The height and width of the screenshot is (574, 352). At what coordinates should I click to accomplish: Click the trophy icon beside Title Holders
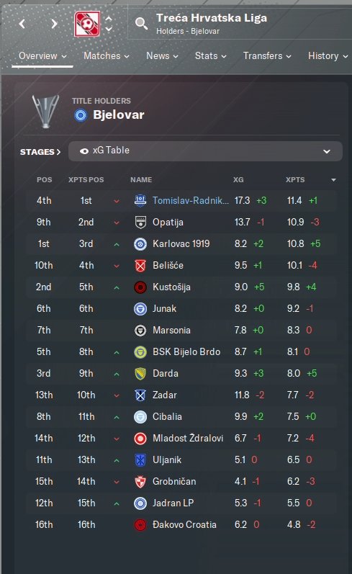click(46, 111)
